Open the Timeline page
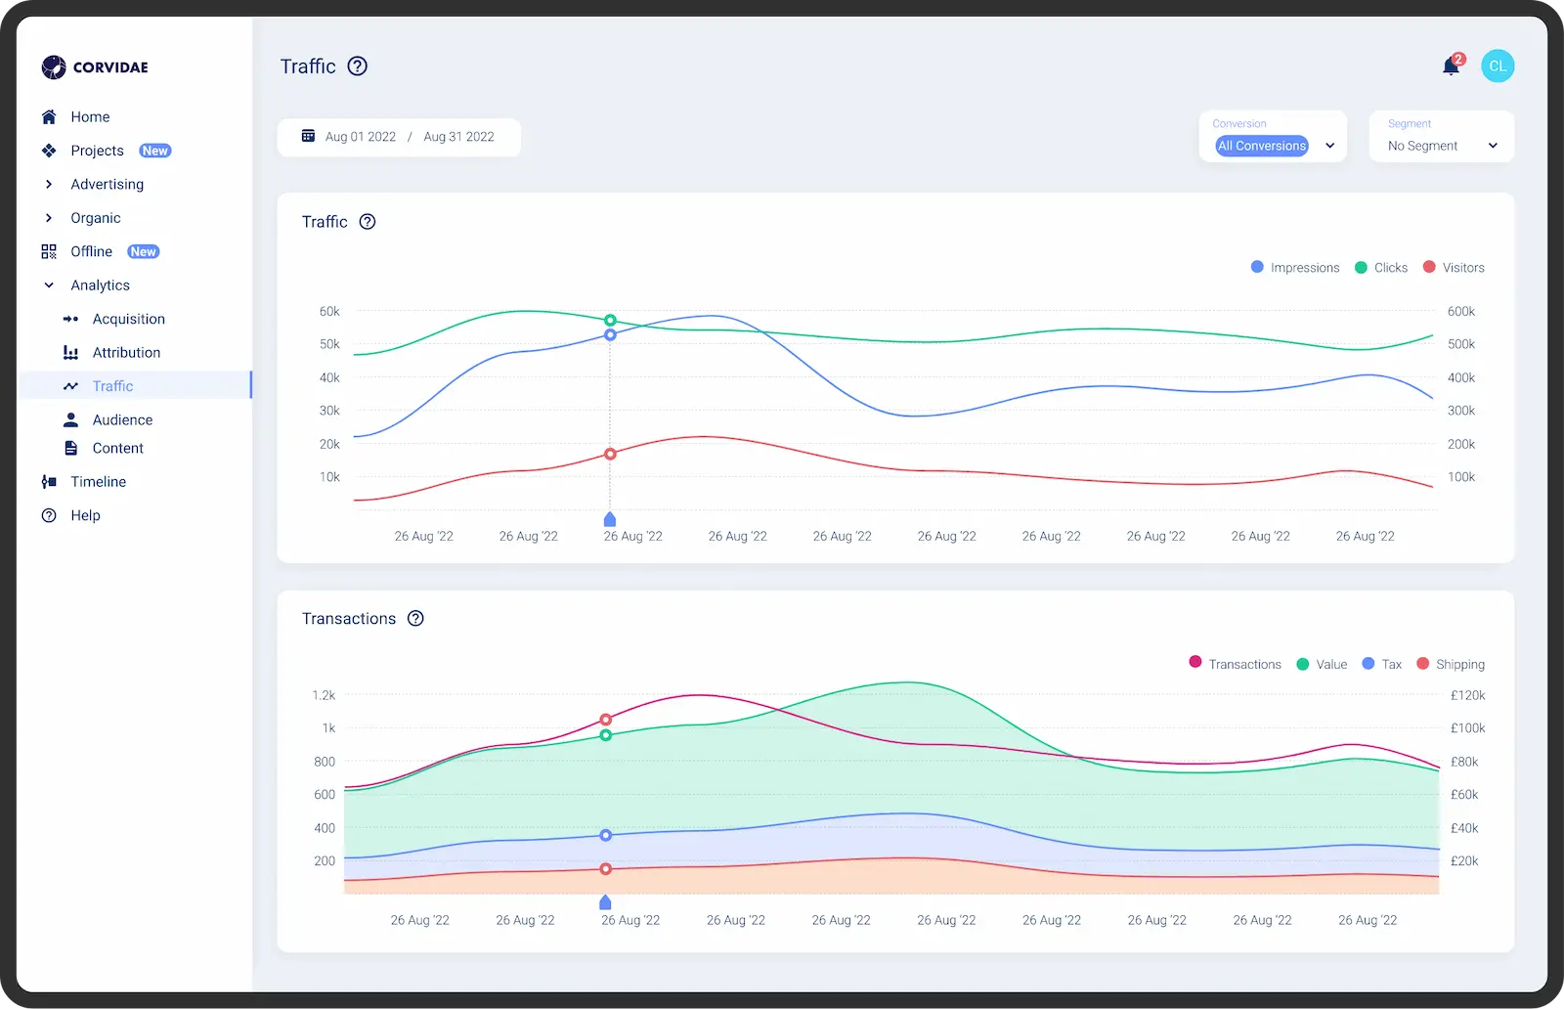This screenshot has width=1564, height=1009. pyautogui.click(x=98, y=481)
